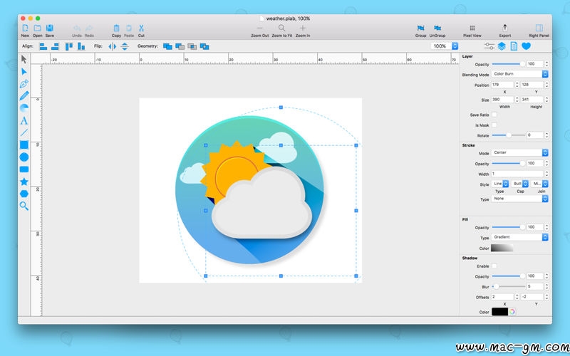This screenshot has height=356, width=570.
Task: Open Fill Type Gradient dropdown
Action: click(x=519, y=237)
